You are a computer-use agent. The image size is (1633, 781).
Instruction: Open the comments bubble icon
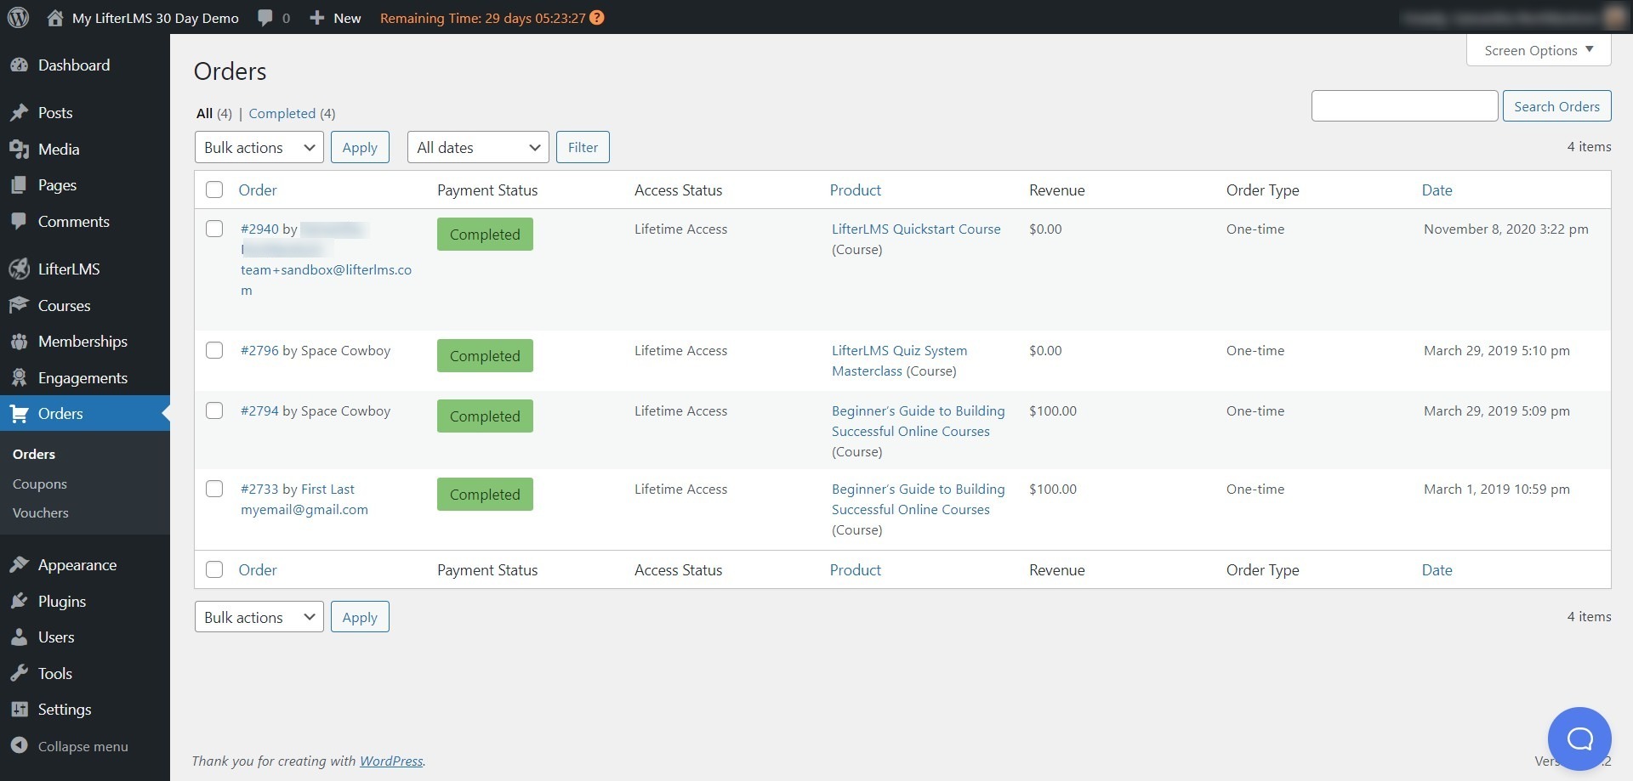coord(265,18)
